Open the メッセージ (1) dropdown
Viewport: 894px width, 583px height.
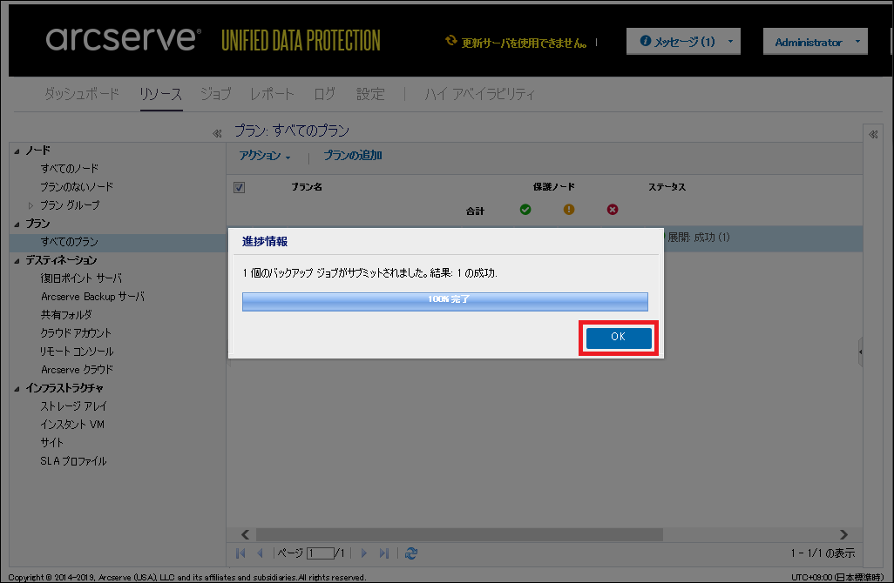click(683, 42)
